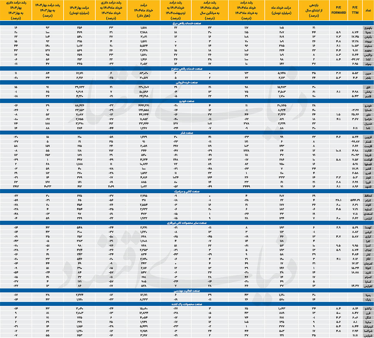Select P/E FORWARD value '10.8' for قثابت
Screen dimensions: 374x338
click(x=339, y=151)
